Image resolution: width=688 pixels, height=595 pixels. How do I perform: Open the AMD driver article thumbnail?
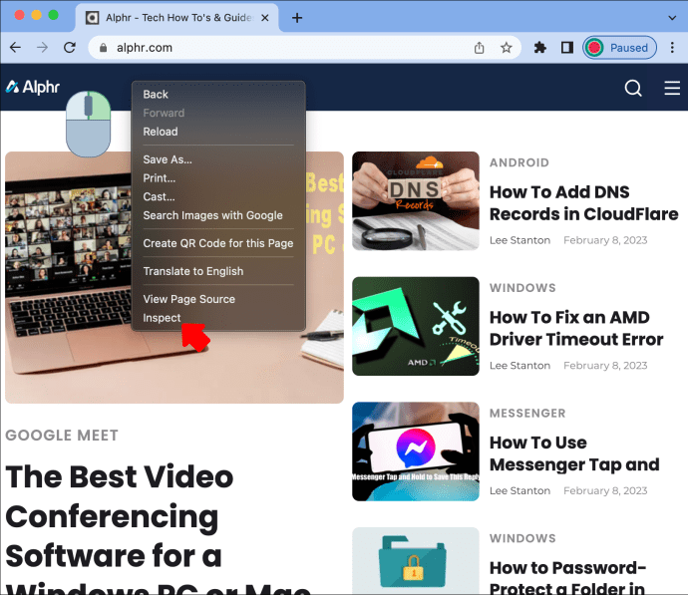coord(416,326)
